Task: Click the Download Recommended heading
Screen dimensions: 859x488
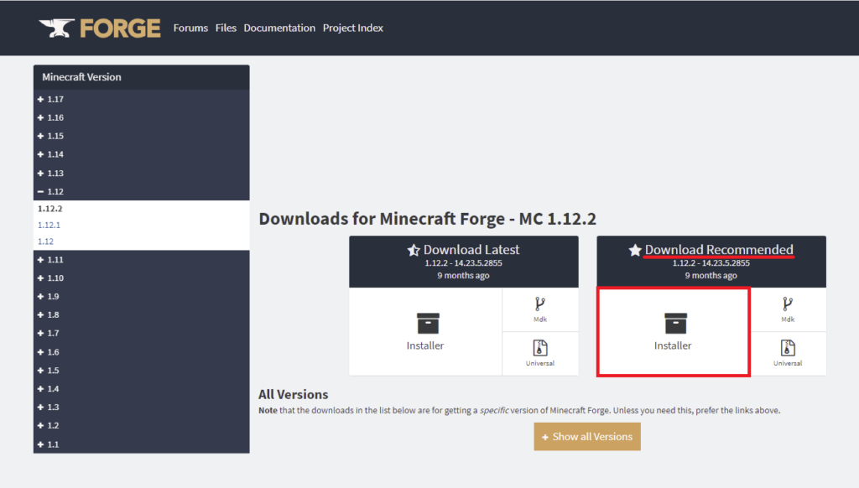Action: tap(719, 250)
